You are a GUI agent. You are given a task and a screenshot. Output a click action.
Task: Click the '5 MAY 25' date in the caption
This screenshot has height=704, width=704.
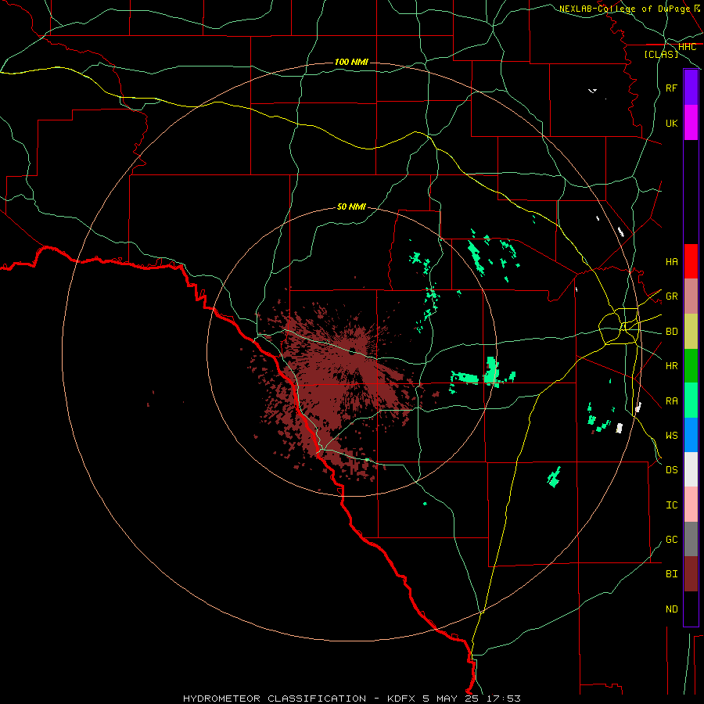click(x=451, y=699)
